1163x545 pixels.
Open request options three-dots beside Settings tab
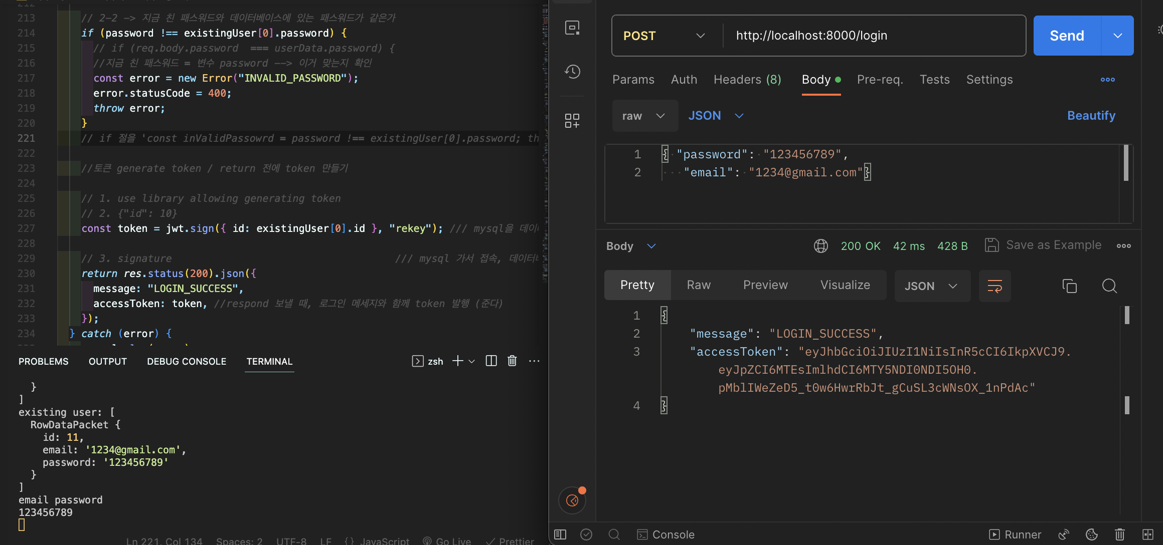coord(1108,80)
